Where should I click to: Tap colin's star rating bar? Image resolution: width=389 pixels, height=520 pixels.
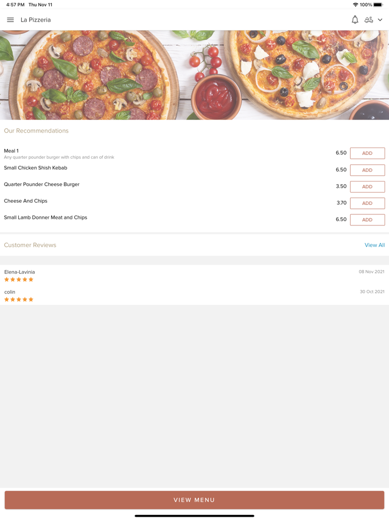[x=18, y=299]
